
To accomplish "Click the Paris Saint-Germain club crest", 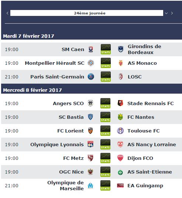I will 91,77.
